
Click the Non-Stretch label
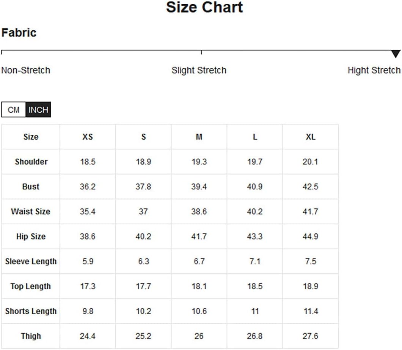pos(26,70)
